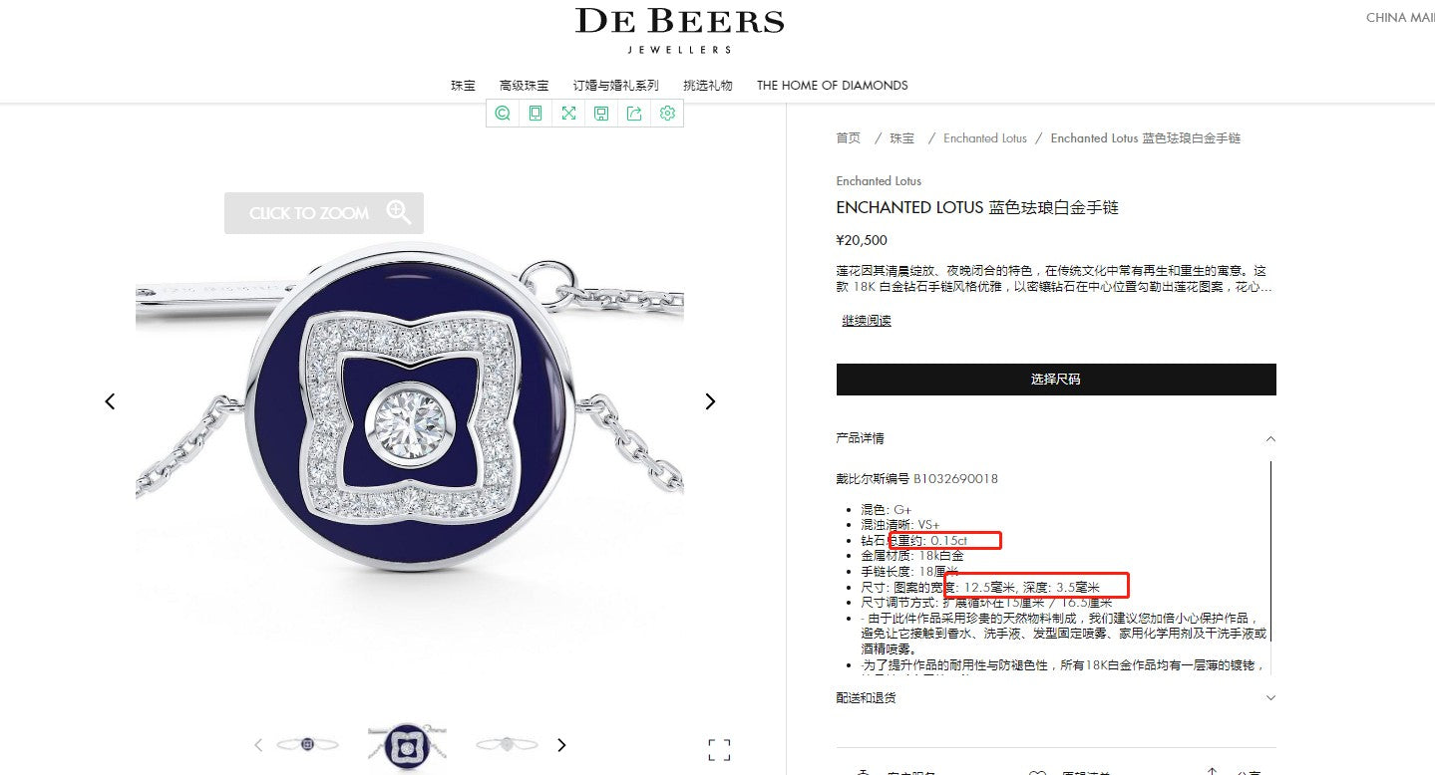Click the tablet view icon in green toolbar

click(536, 114)
